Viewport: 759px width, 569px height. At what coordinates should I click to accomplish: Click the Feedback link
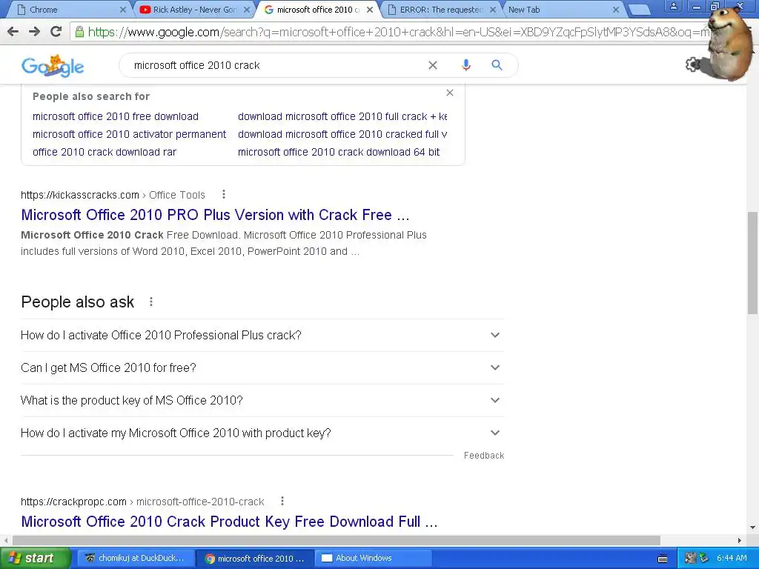pos(483,456)
